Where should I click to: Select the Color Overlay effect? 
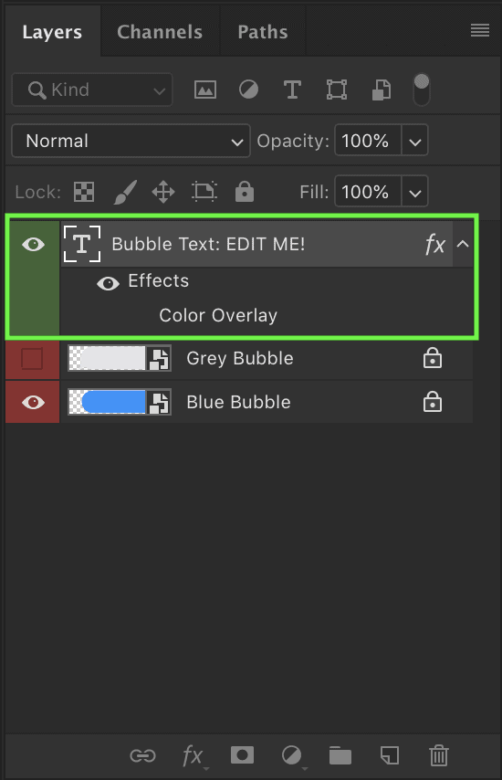coord(218,315)
